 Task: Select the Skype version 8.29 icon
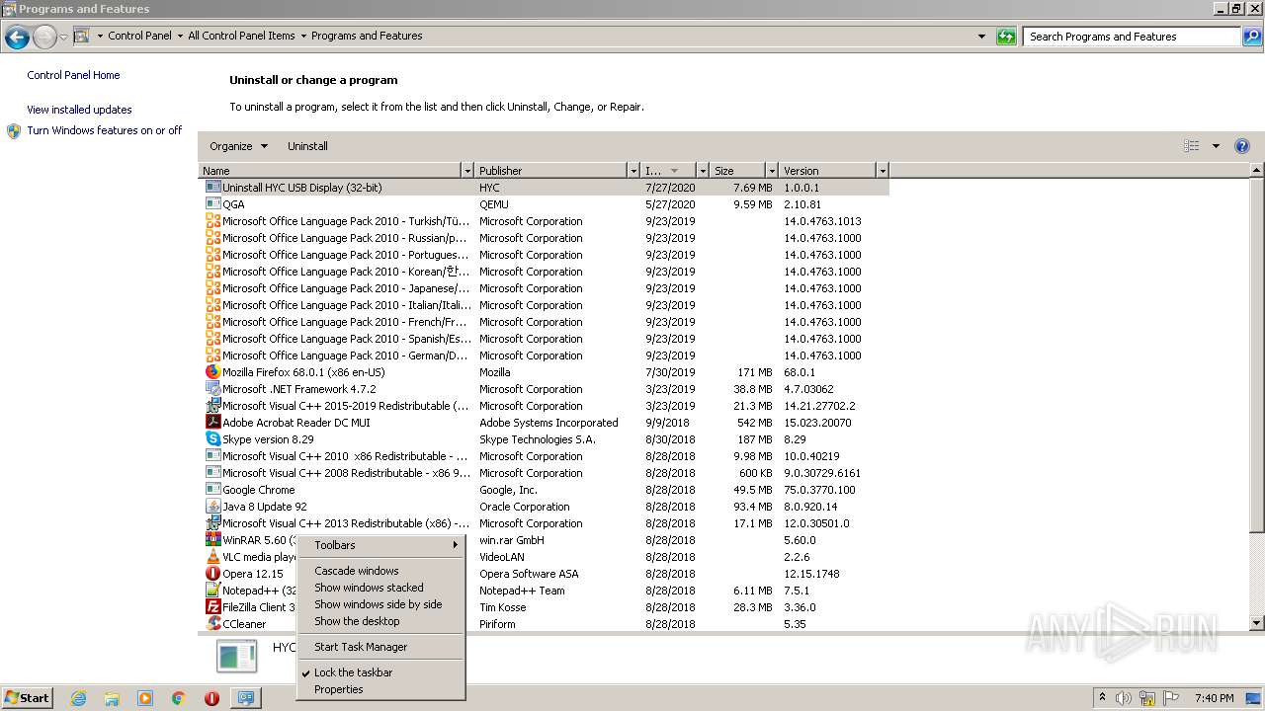coord(212,439)
